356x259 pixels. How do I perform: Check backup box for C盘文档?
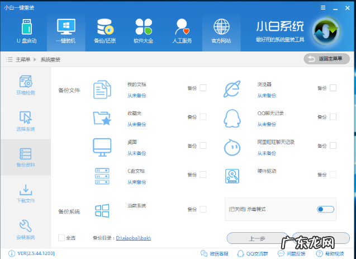click(x=203, y=175)
